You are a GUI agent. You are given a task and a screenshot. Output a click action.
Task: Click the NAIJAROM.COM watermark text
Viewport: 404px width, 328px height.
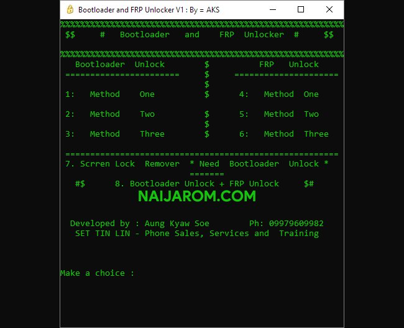[x=197, y=196]
